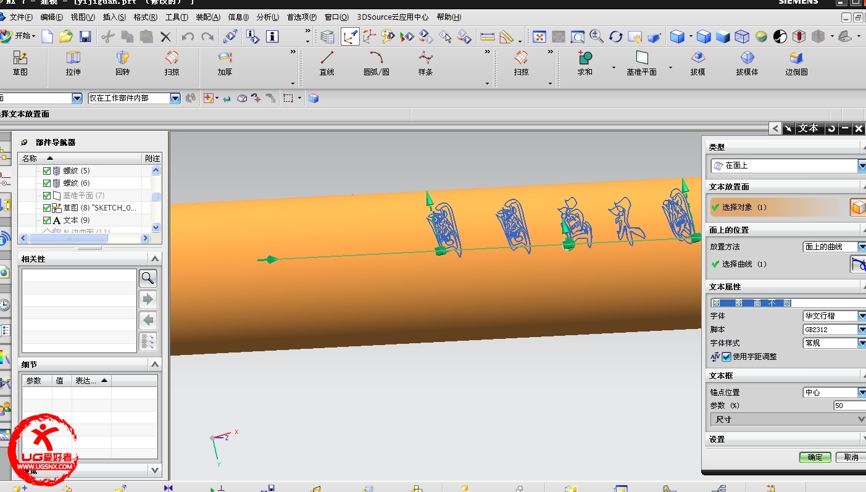Click the New file icon
This screenshot has width=866, height=492.
(x=47, y=36)
